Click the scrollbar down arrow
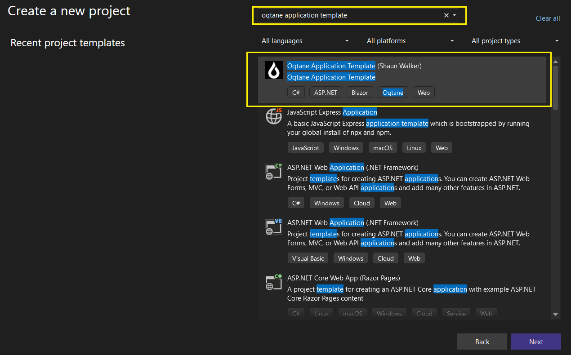Screen dimensions: 571x355 click(555, 315)
